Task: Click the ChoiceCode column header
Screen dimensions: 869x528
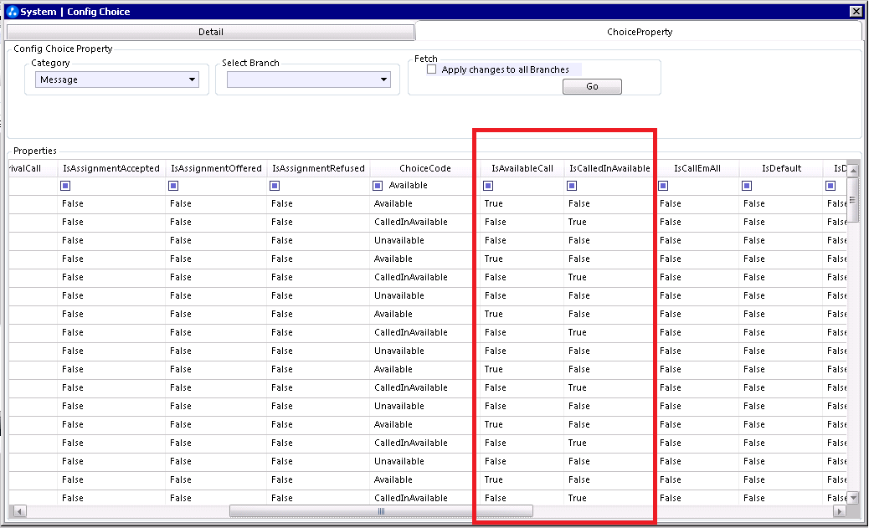Action: pyautogui.click(x=425, y=168)
